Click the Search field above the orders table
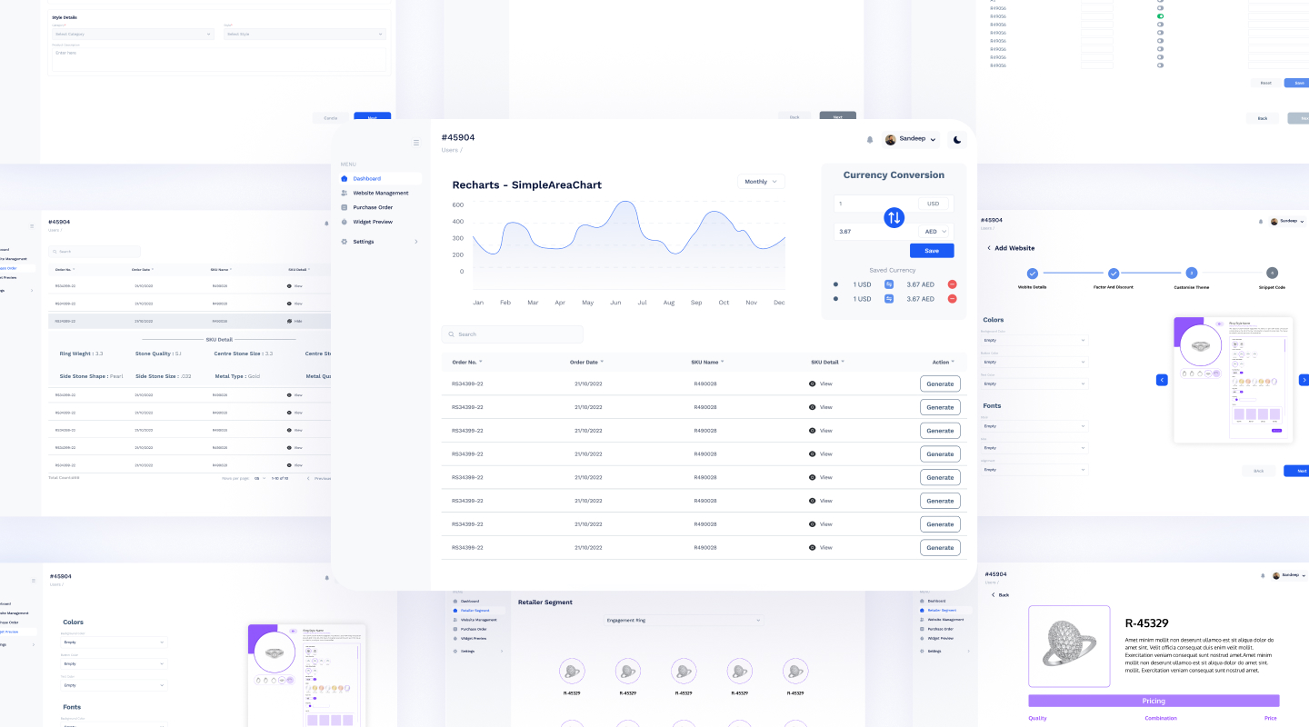The width and height of the screenshot is (1309, 727). 512,334
